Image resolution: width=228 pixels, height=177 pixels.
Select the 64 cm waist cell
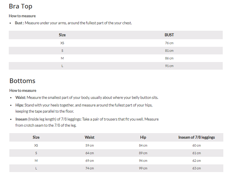(89, 153)
